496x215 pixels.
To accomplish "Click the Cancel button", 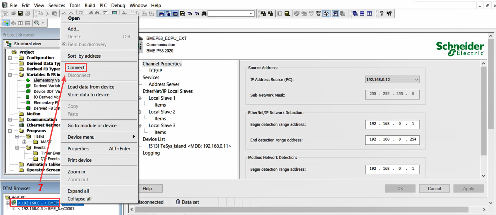I will point(434,188).
